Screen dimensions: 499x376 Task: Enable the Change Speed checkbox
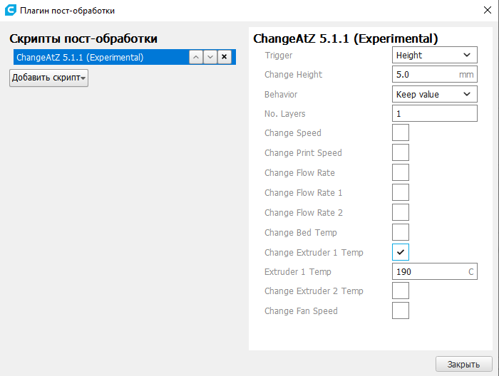click(x=401, y=132)
